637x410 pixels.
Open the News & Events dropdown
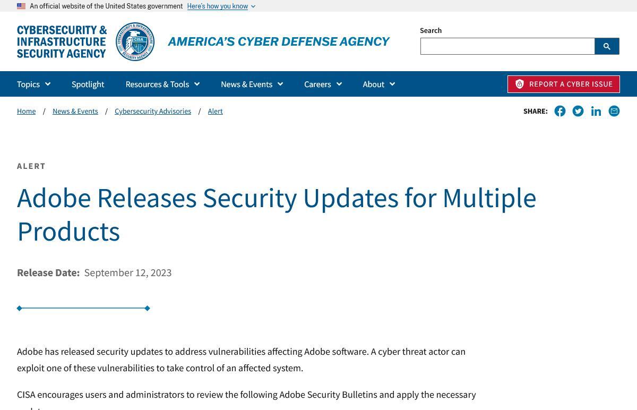coord(252,84)
